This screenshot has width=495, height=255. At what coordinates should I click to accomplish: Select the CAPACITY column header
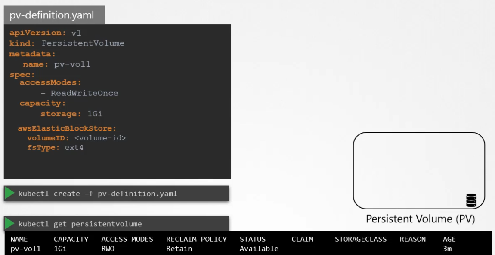coord(71,239)
